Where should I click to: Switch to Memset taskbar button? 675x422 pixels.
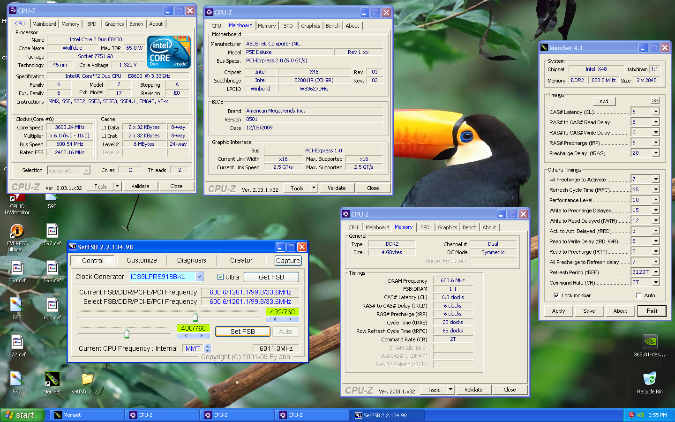coord(87,415)
